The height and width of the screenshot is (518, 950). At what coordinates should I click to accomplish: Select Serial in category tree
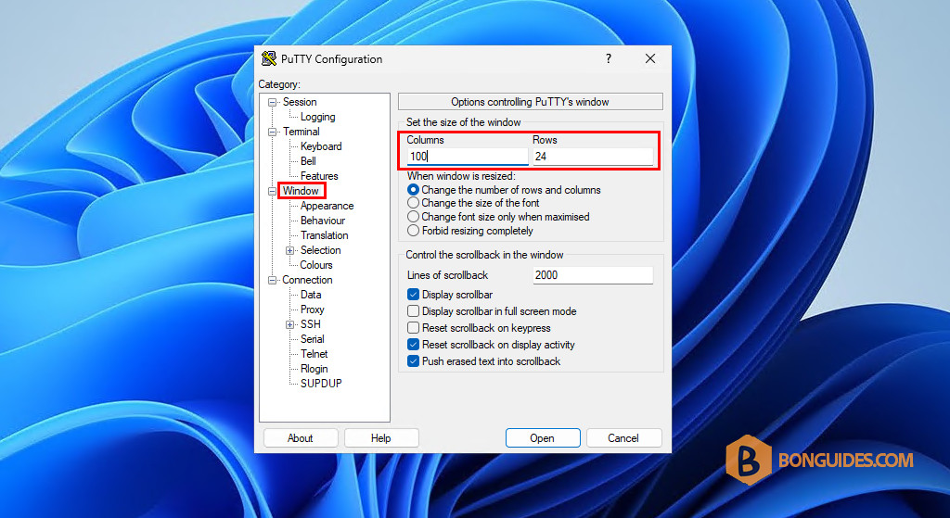click(312, 339)
